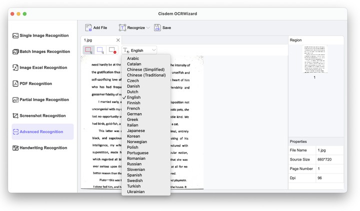Select the red region marking tool
The height and width of the screenshot is (211, 360).
tap(88, 50)
